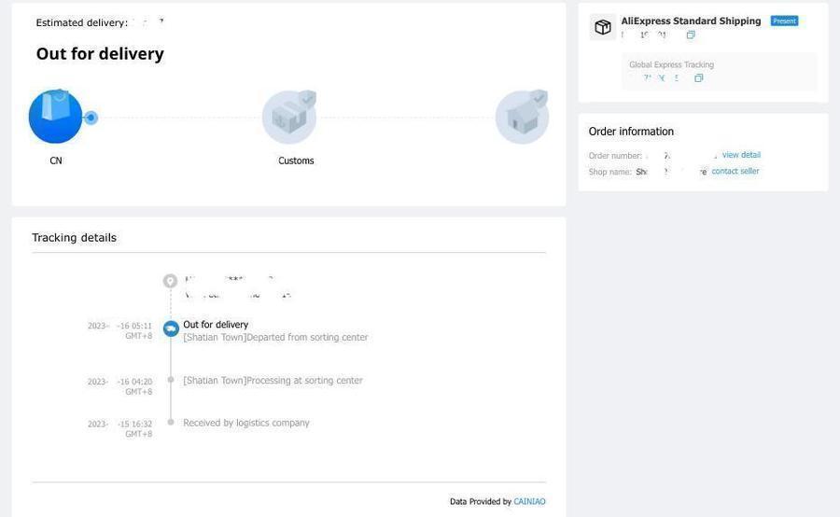Copy the AliExpress Standard Shipping tracking number
Viewport: 840px width, 517px height.
691,35
